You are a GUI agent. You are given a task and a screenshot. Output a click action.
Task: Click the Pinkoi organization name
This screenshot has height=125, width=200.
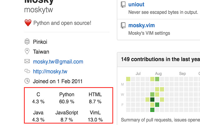[x=40, y=42]
